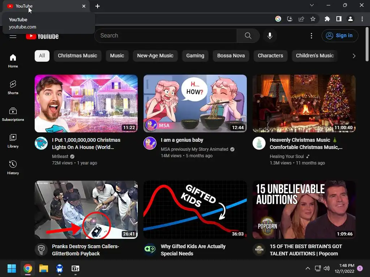Select the Gaming chip
The height and width of the screenshot is (277, 370).
coord(195,56)
